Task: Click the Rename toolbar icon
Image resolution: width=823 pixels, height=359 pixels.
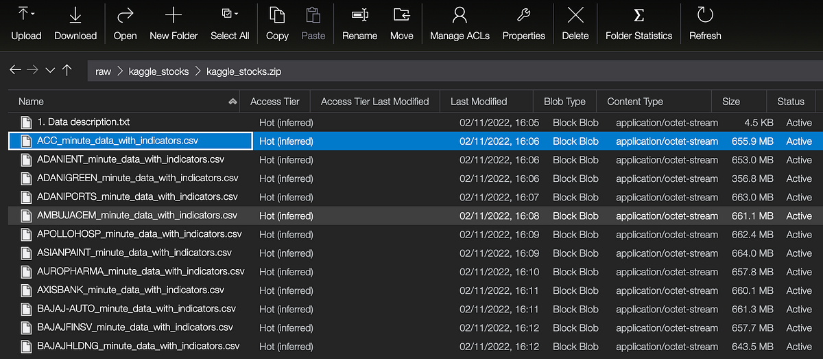Action: click(360, 15)
